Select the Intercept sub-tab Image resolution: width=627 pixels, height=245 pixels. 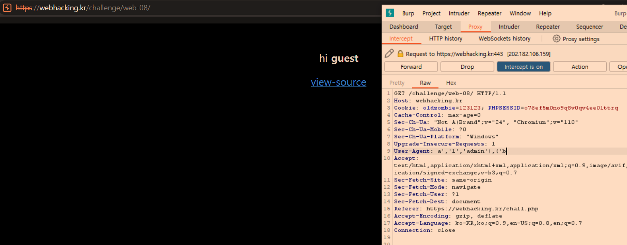coord(401,39)
